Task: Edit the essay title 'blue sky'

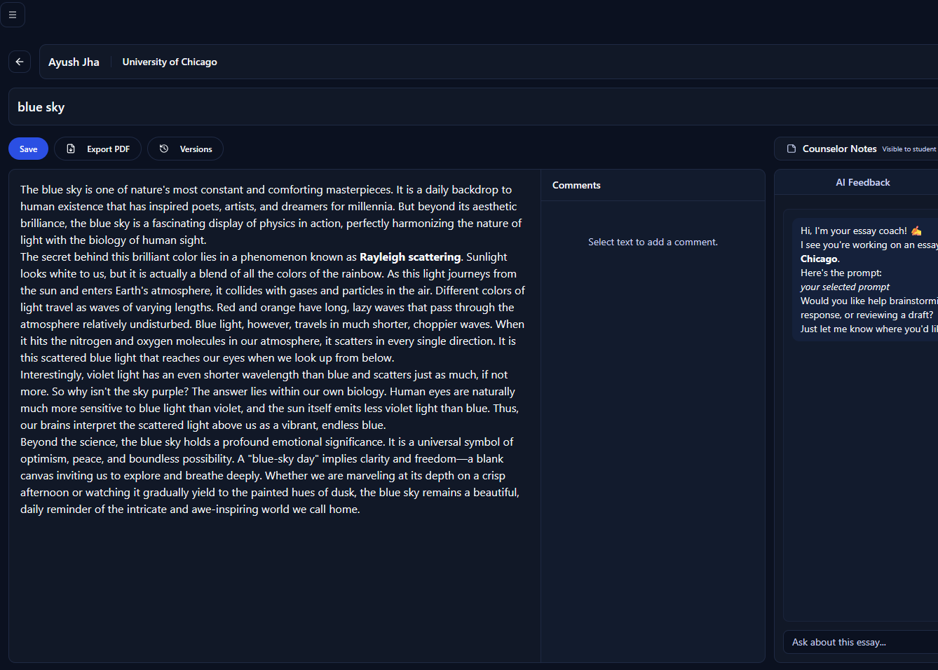Action: coord(473,107)
